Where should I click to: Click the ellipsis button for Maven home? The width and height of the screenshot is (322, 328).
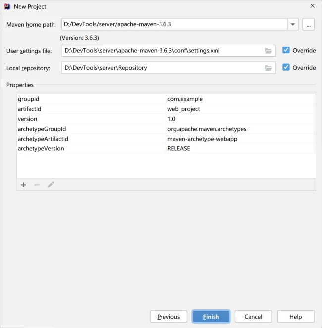(308, 24)
